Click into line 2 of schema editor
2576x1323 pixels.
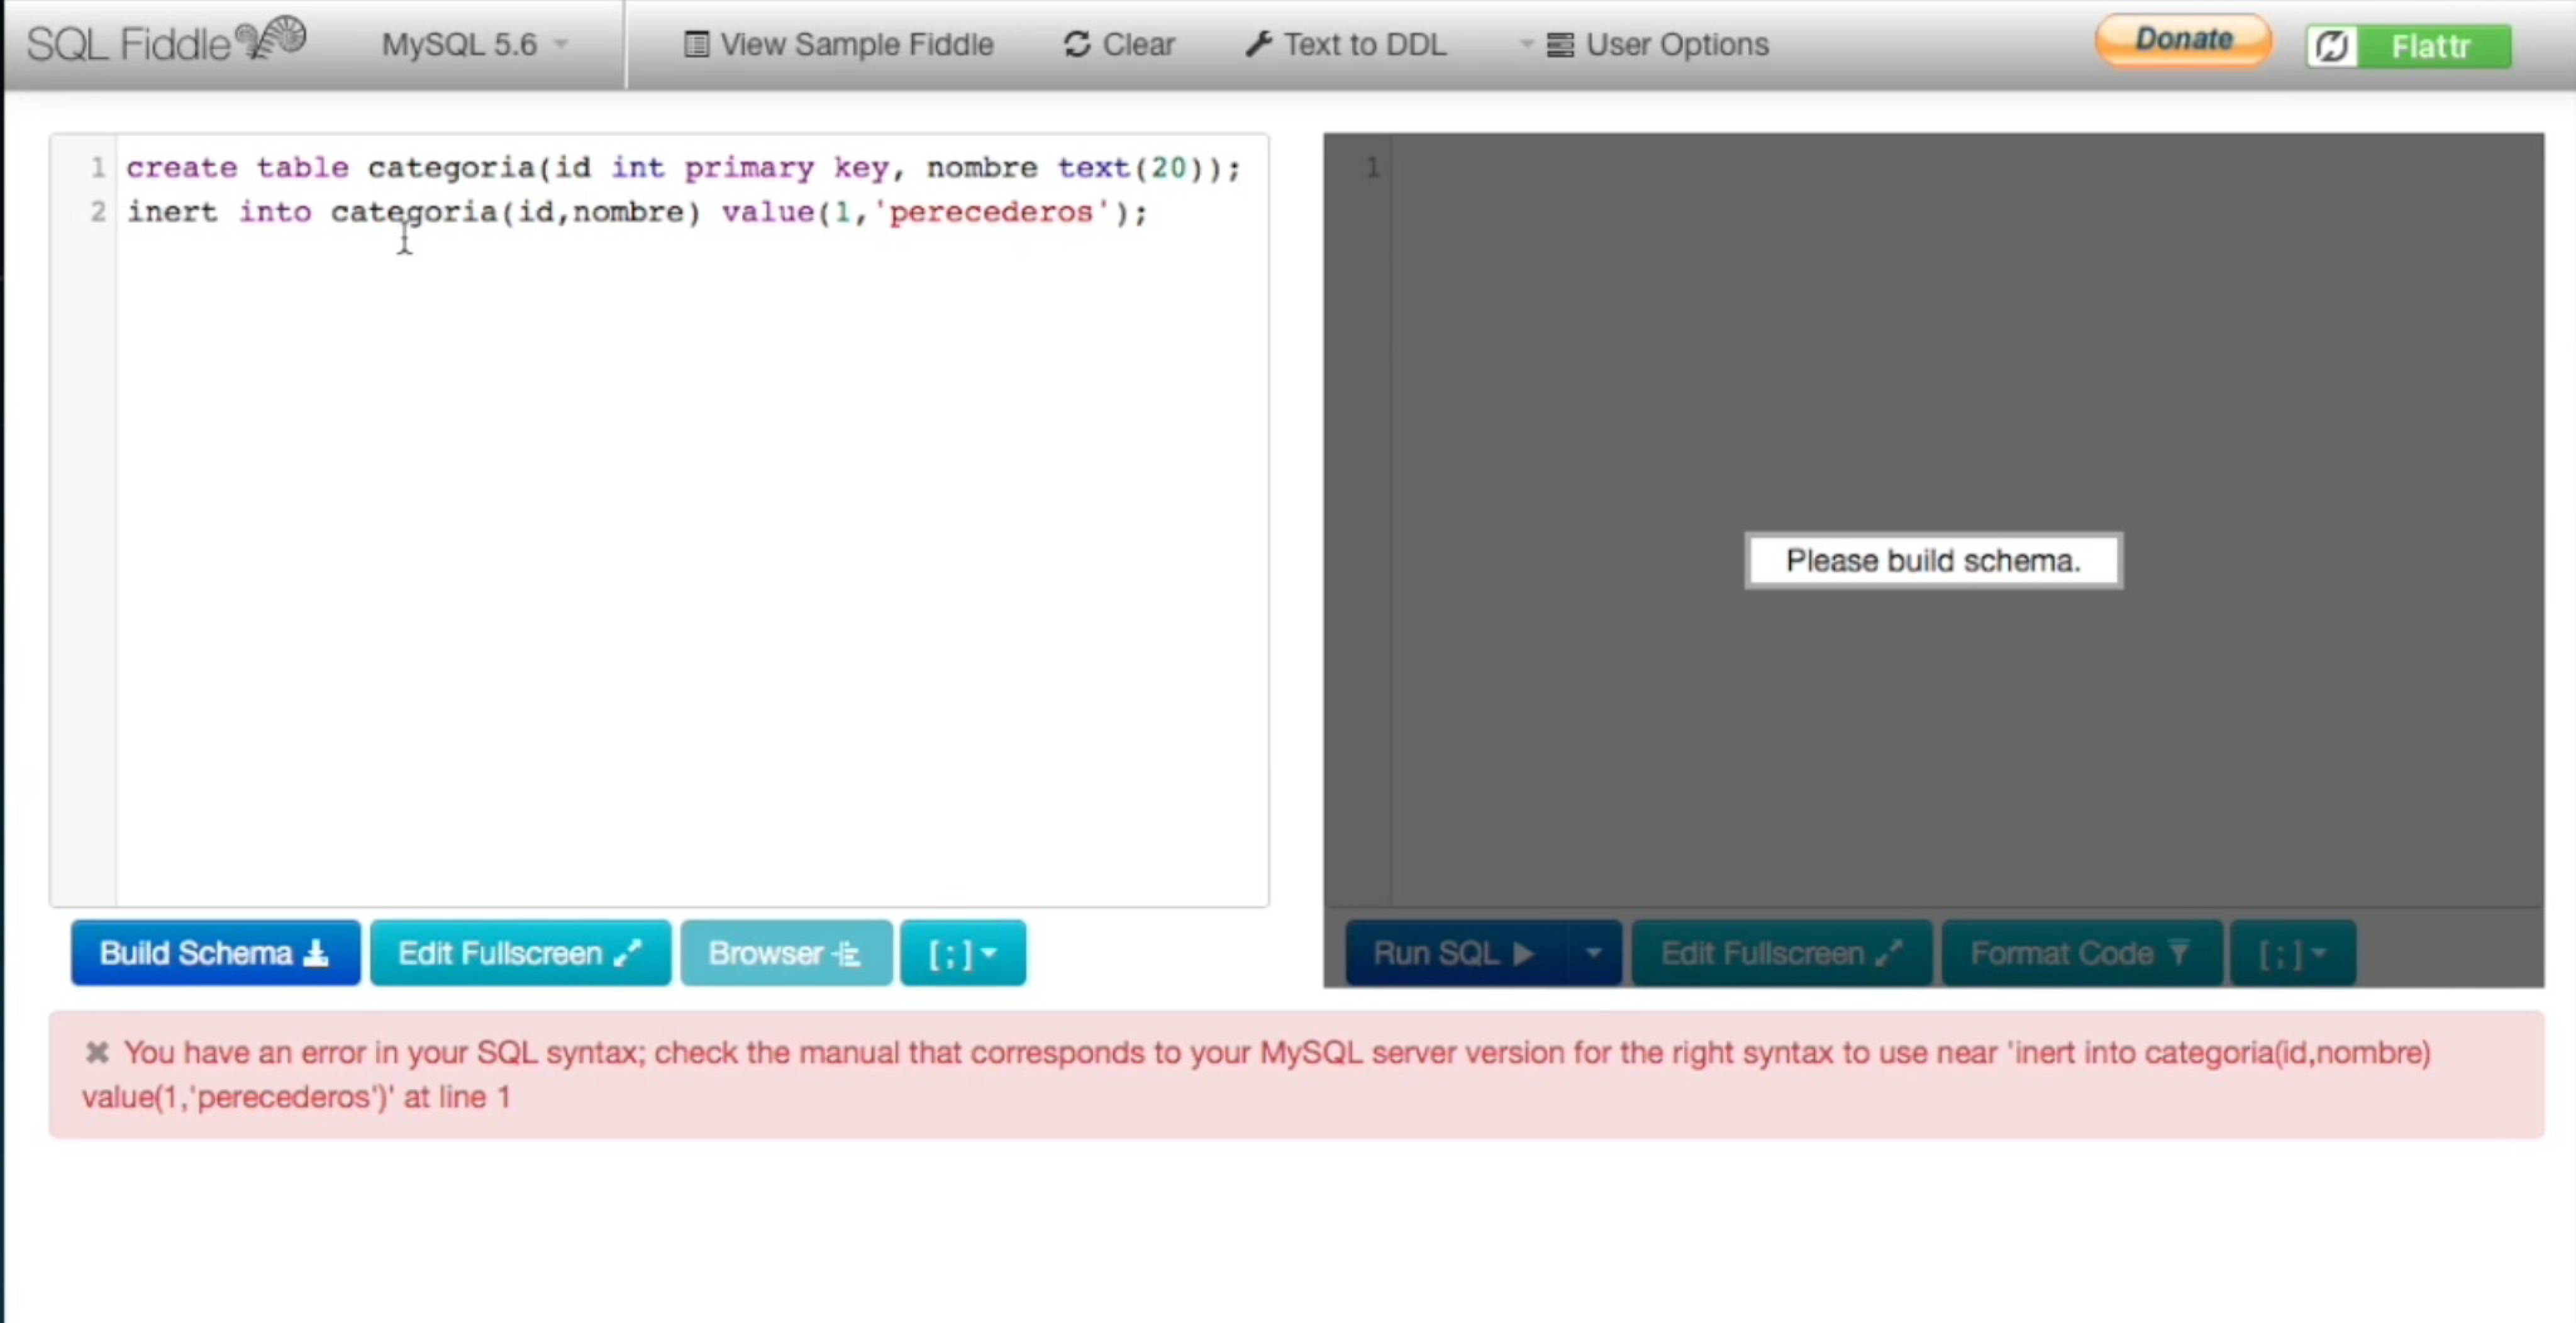[x=640, y=212]
